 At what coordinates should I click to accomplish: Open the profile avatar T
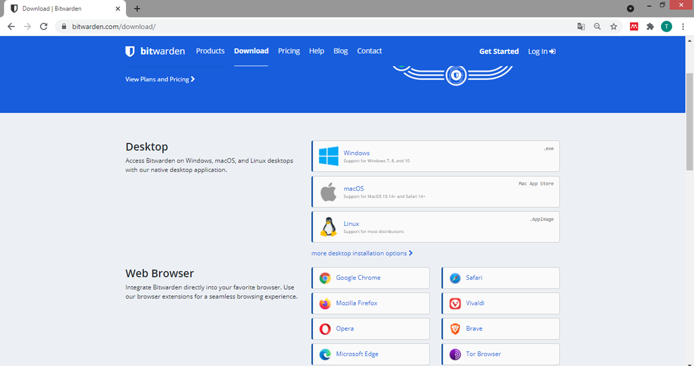(666, 26)
